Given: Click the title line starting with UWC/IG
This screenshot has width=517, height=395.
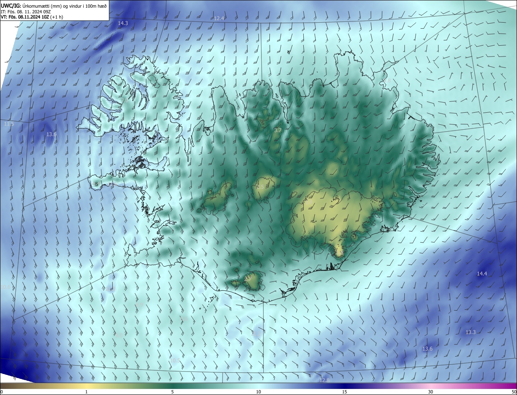Looking at the screenshot, I should tap(54, 6).
